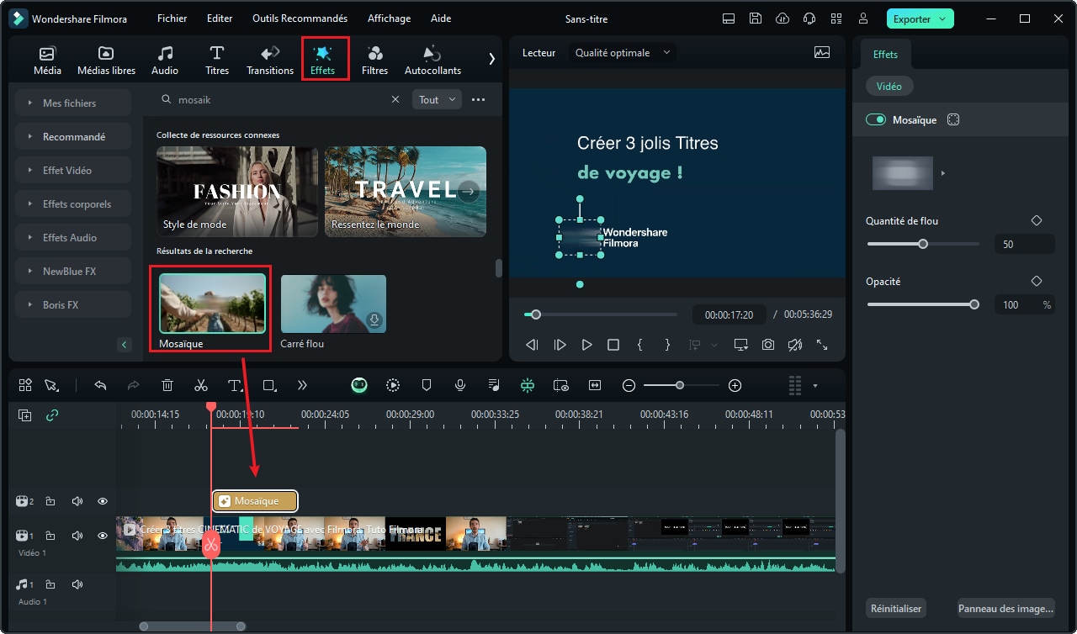Show more timeline tools chevrons

[302, 385]
